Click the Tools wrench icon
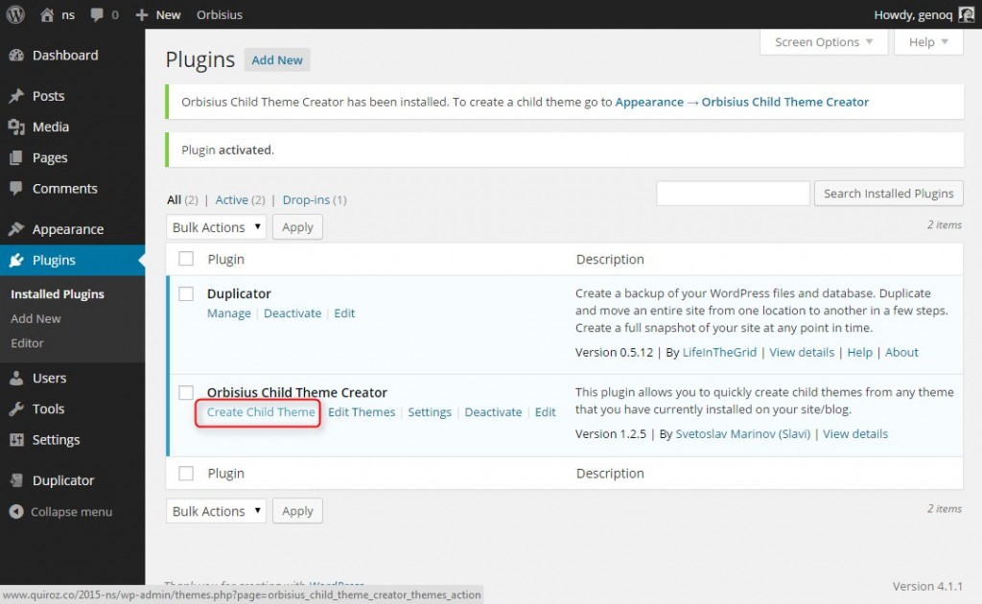Screen dimensions: 982x604 click(16, 408)
